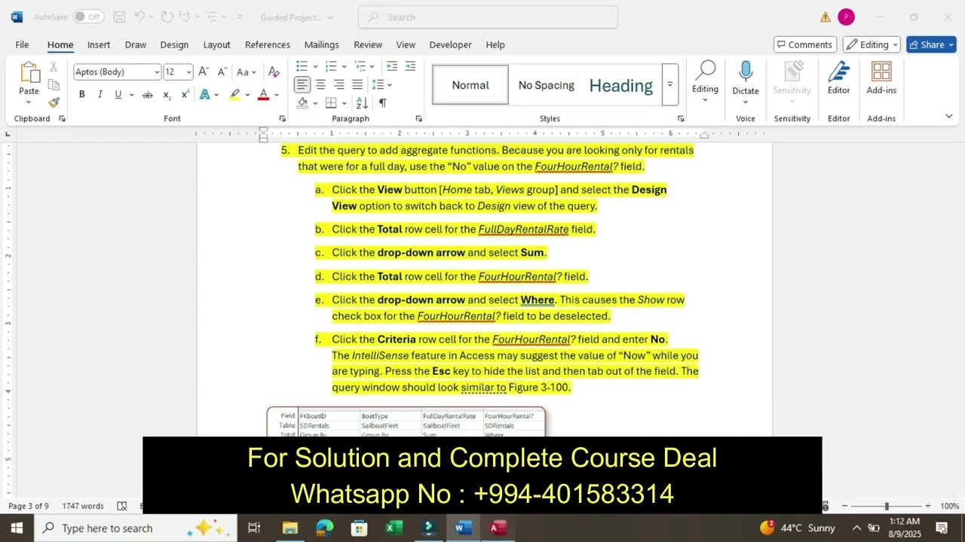Open the Aptos (Body) font name dropdown
This screenshot has width=965, height=542.
tap(157, 72)
